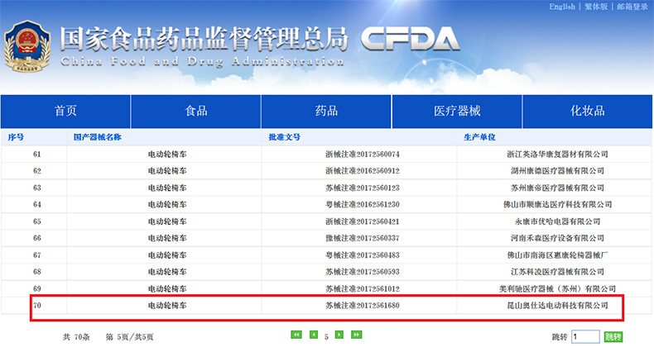654x347 pixels.
Task: Click approval number 浙械注准20162560912
Action: (x=363, y=171)
